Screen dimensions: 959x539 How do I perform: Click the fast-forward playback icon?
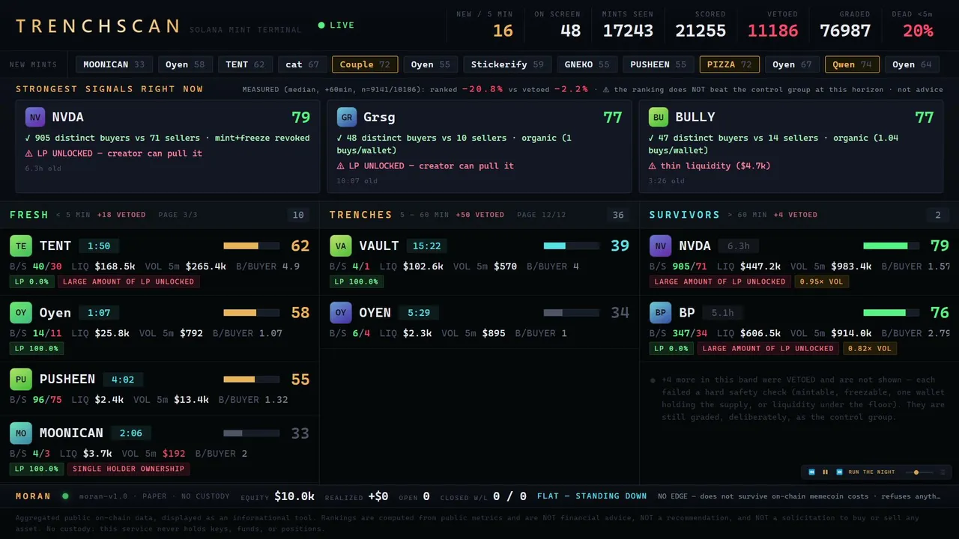[839, 472]
